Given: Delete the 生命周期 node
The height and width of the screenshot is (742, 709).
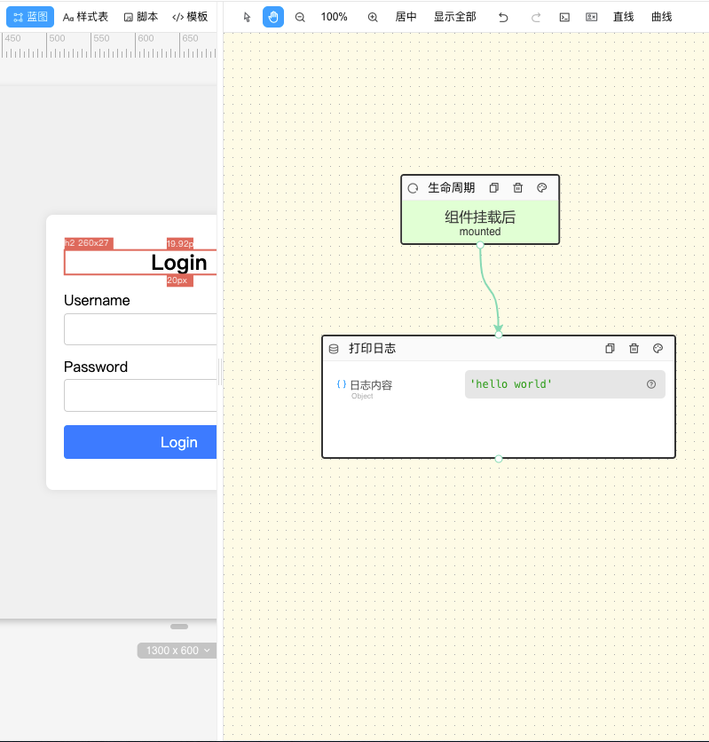Looking at the screenshot, I should 518,188.
